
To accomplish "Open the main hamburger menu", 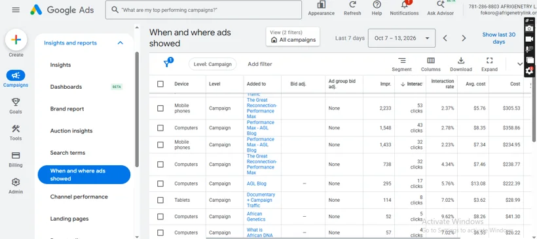I will (16, 10).
